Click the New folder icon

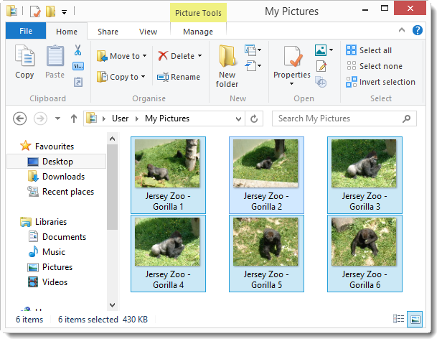point(227,65)
